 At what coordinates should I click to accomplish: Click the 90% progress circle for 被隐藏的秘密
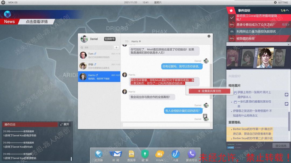[x=232, y=39]
